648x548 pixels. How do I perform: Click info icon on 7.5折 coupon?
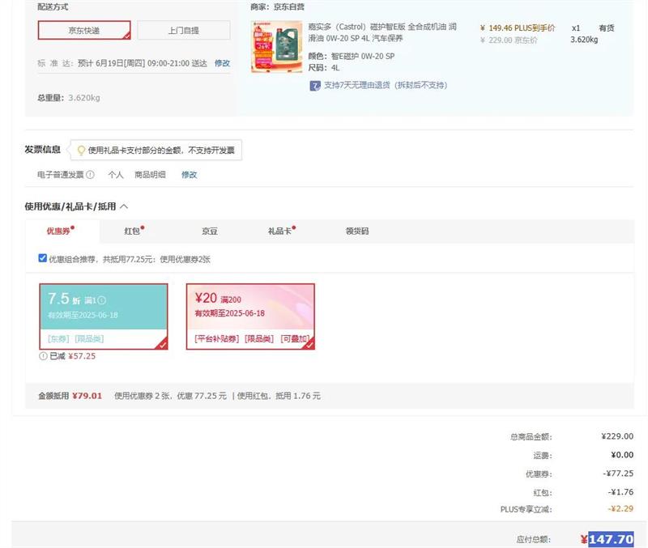[x=101, y=300]
